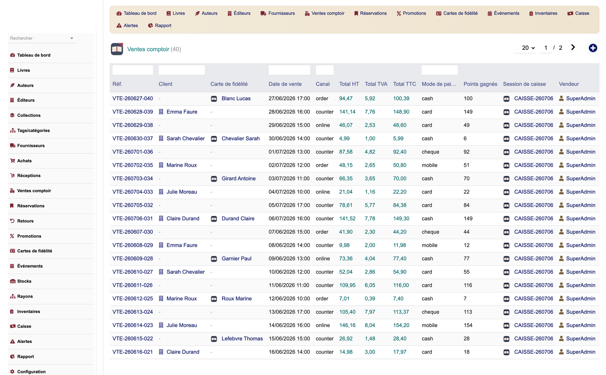Open Alertes in top navigation bar

pos(127,26)
